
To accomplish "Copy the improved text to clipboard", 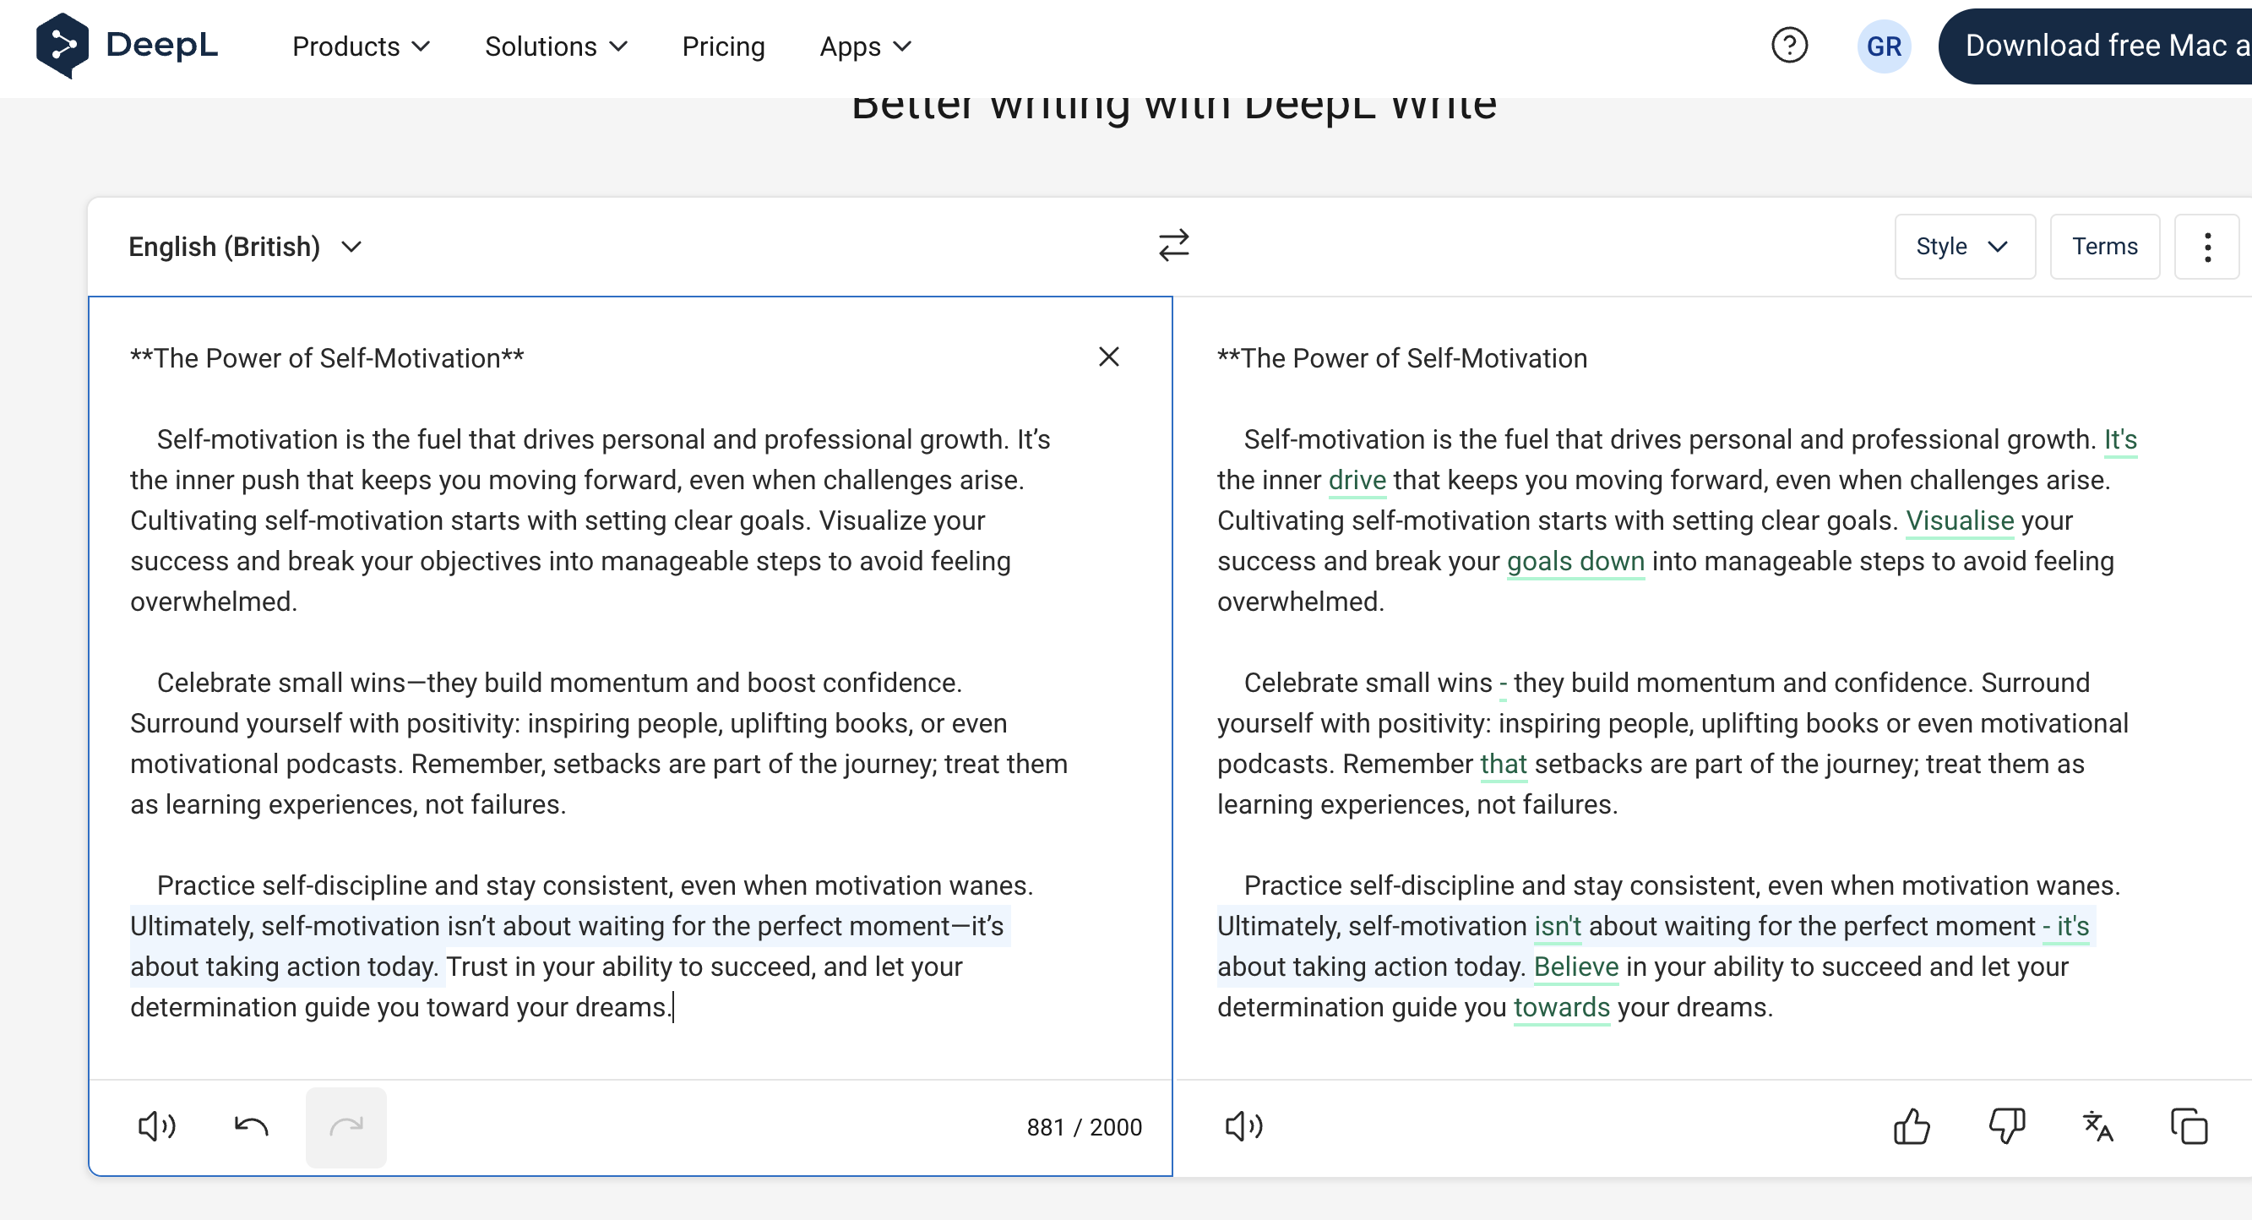I will [2189, 1126].
